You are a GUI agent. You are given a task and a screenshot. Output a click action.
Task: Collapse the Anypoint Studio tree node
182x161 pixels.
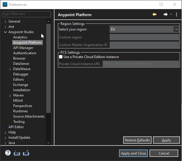pyautogui.click(x=5, y=32)
